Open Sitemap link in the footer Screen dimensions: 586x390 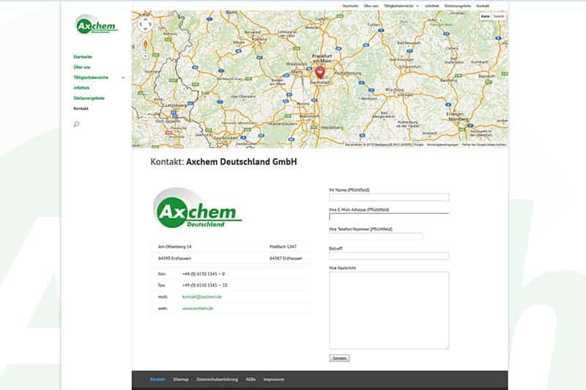click(181, 379)
